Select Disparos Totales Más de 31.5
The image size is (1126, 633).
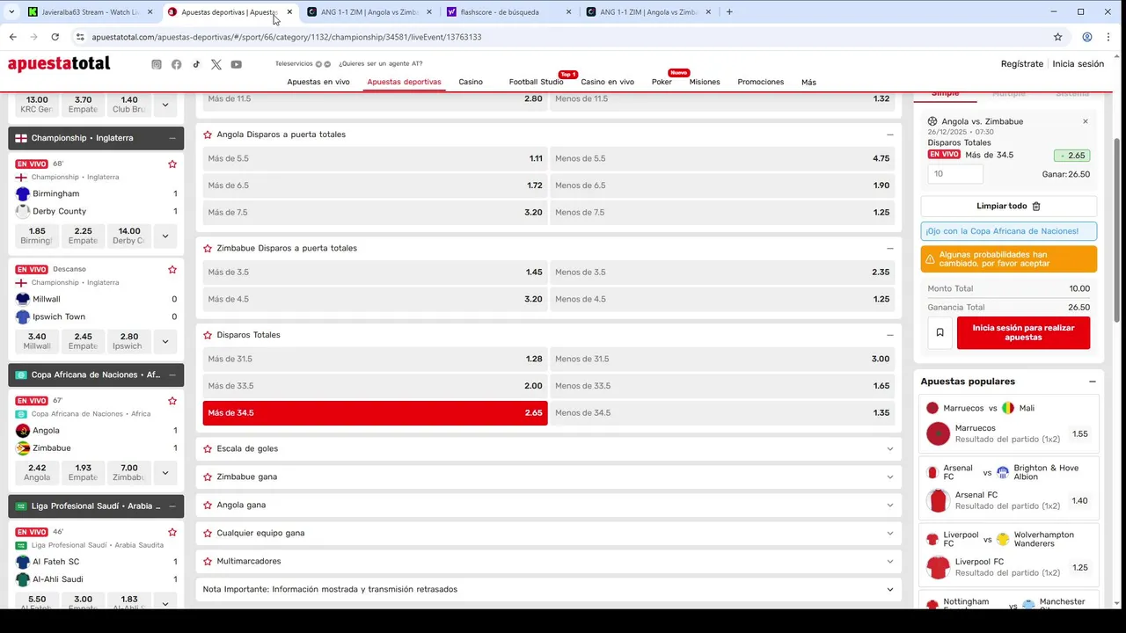point(375,359)
